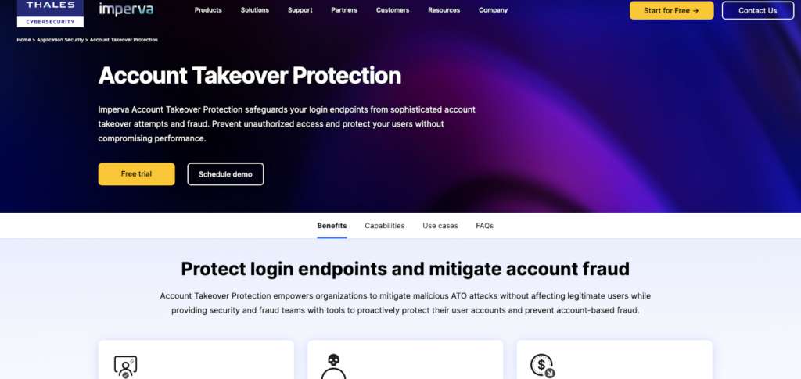Switch to the FAQs tab
This screenshot has height=379, width=801.
(x=484, y=226)
